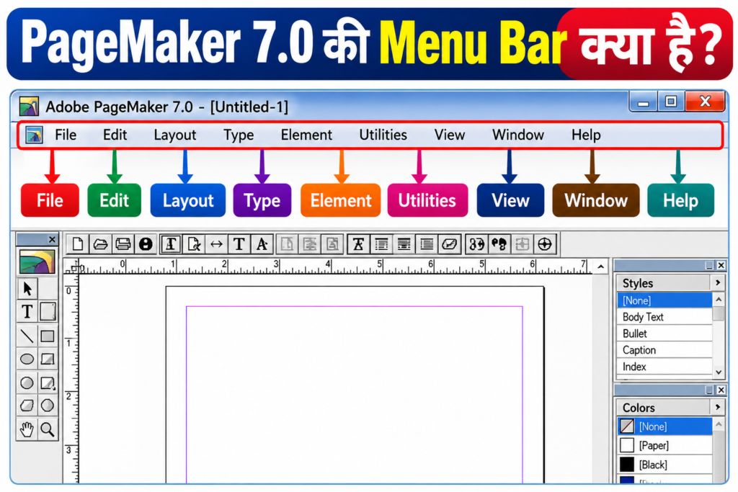Select the Rectangle tool beside the Line tool
This screenshot has width=738, height=492.
point(48,336)
